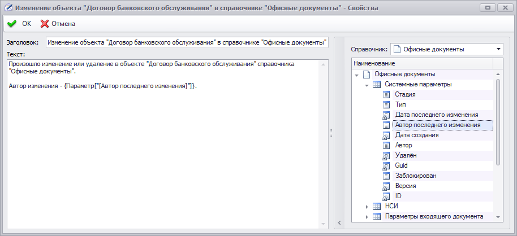Select the Версия parameter item
This screenshot has height=236, width=517.
click(406, 186)
